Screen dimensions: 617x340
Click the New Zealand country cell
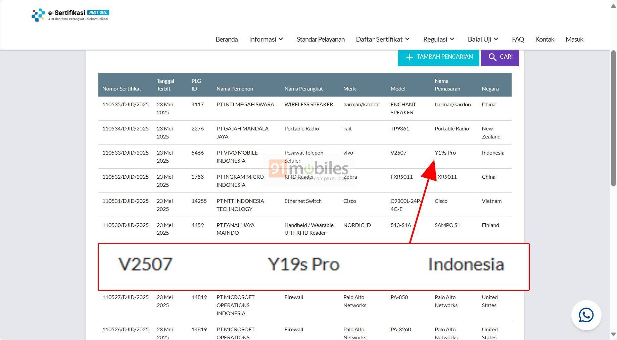[x=491, y=132]
